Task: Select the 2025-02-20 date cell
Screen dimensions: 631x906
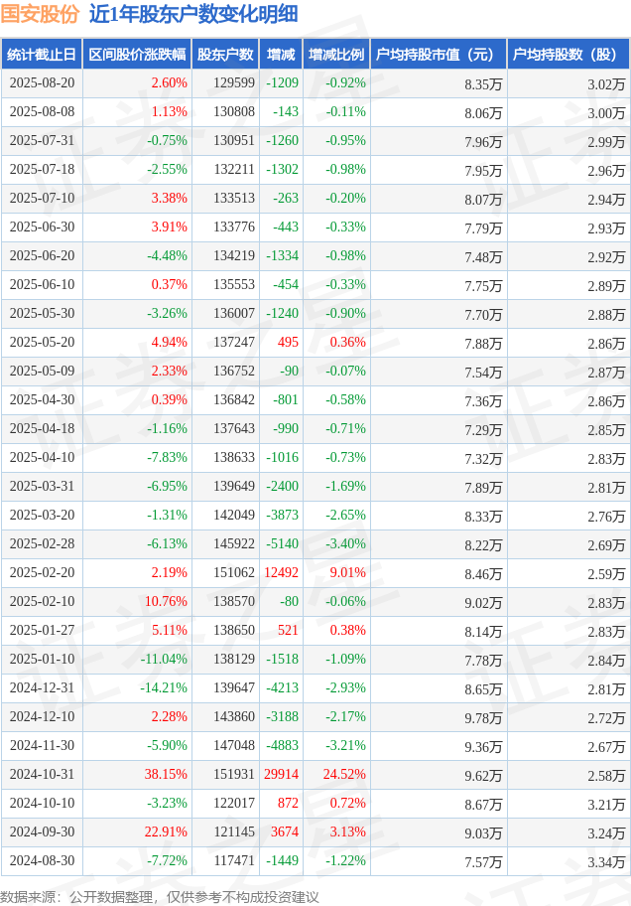Action: 41,573
